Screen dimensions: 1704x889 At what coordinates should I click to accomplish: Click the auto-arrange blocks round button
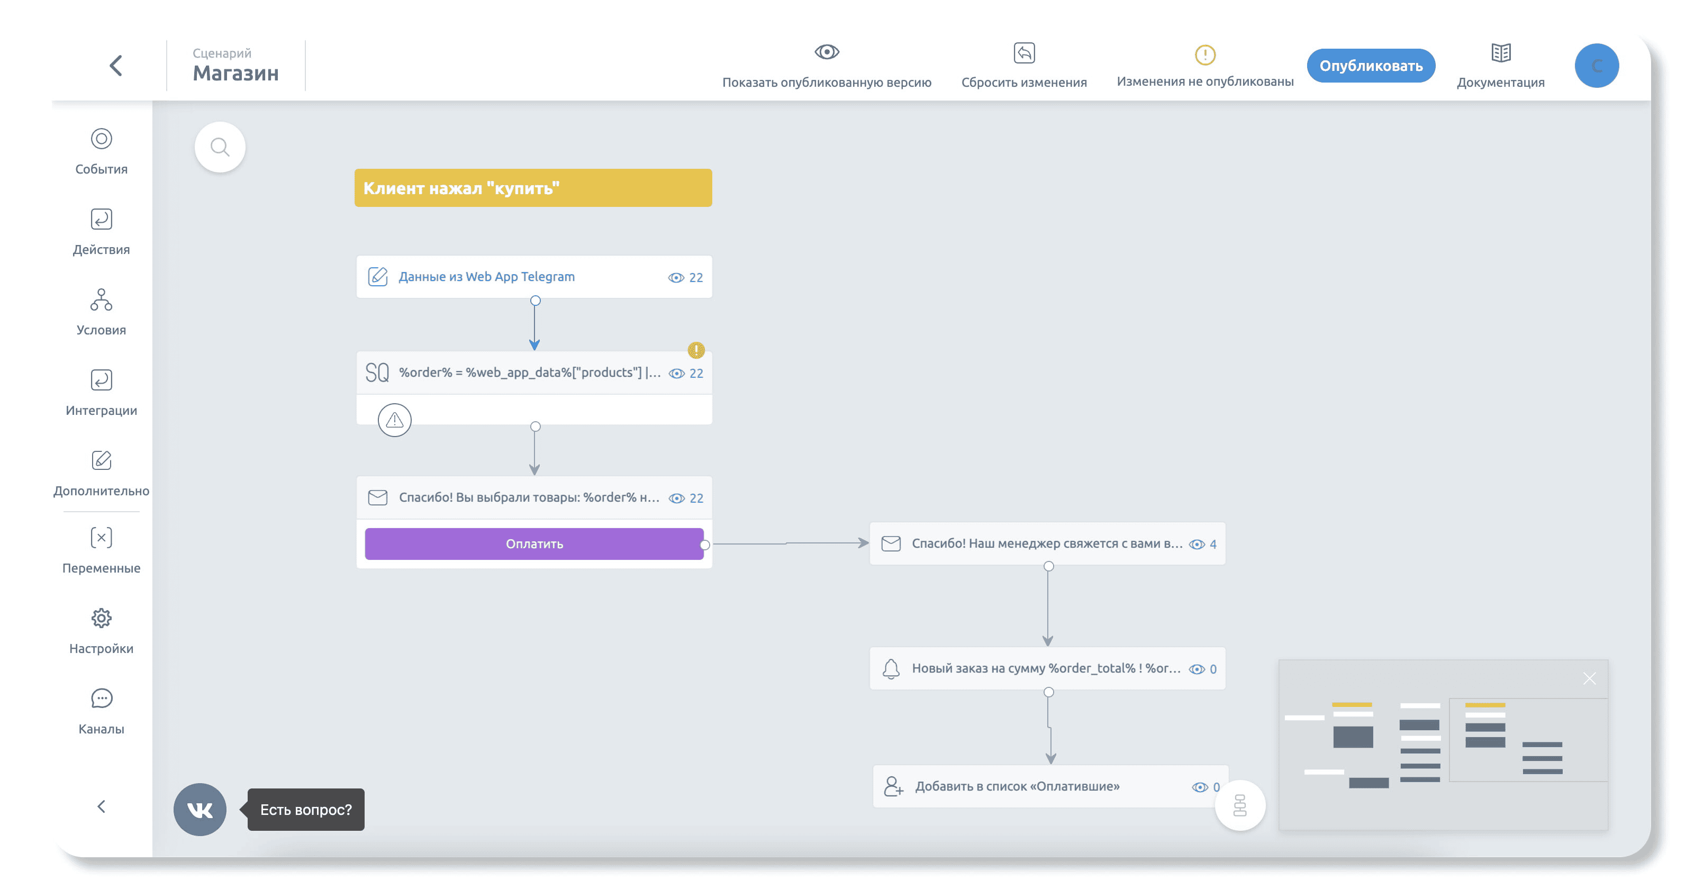coord(1239,805)
